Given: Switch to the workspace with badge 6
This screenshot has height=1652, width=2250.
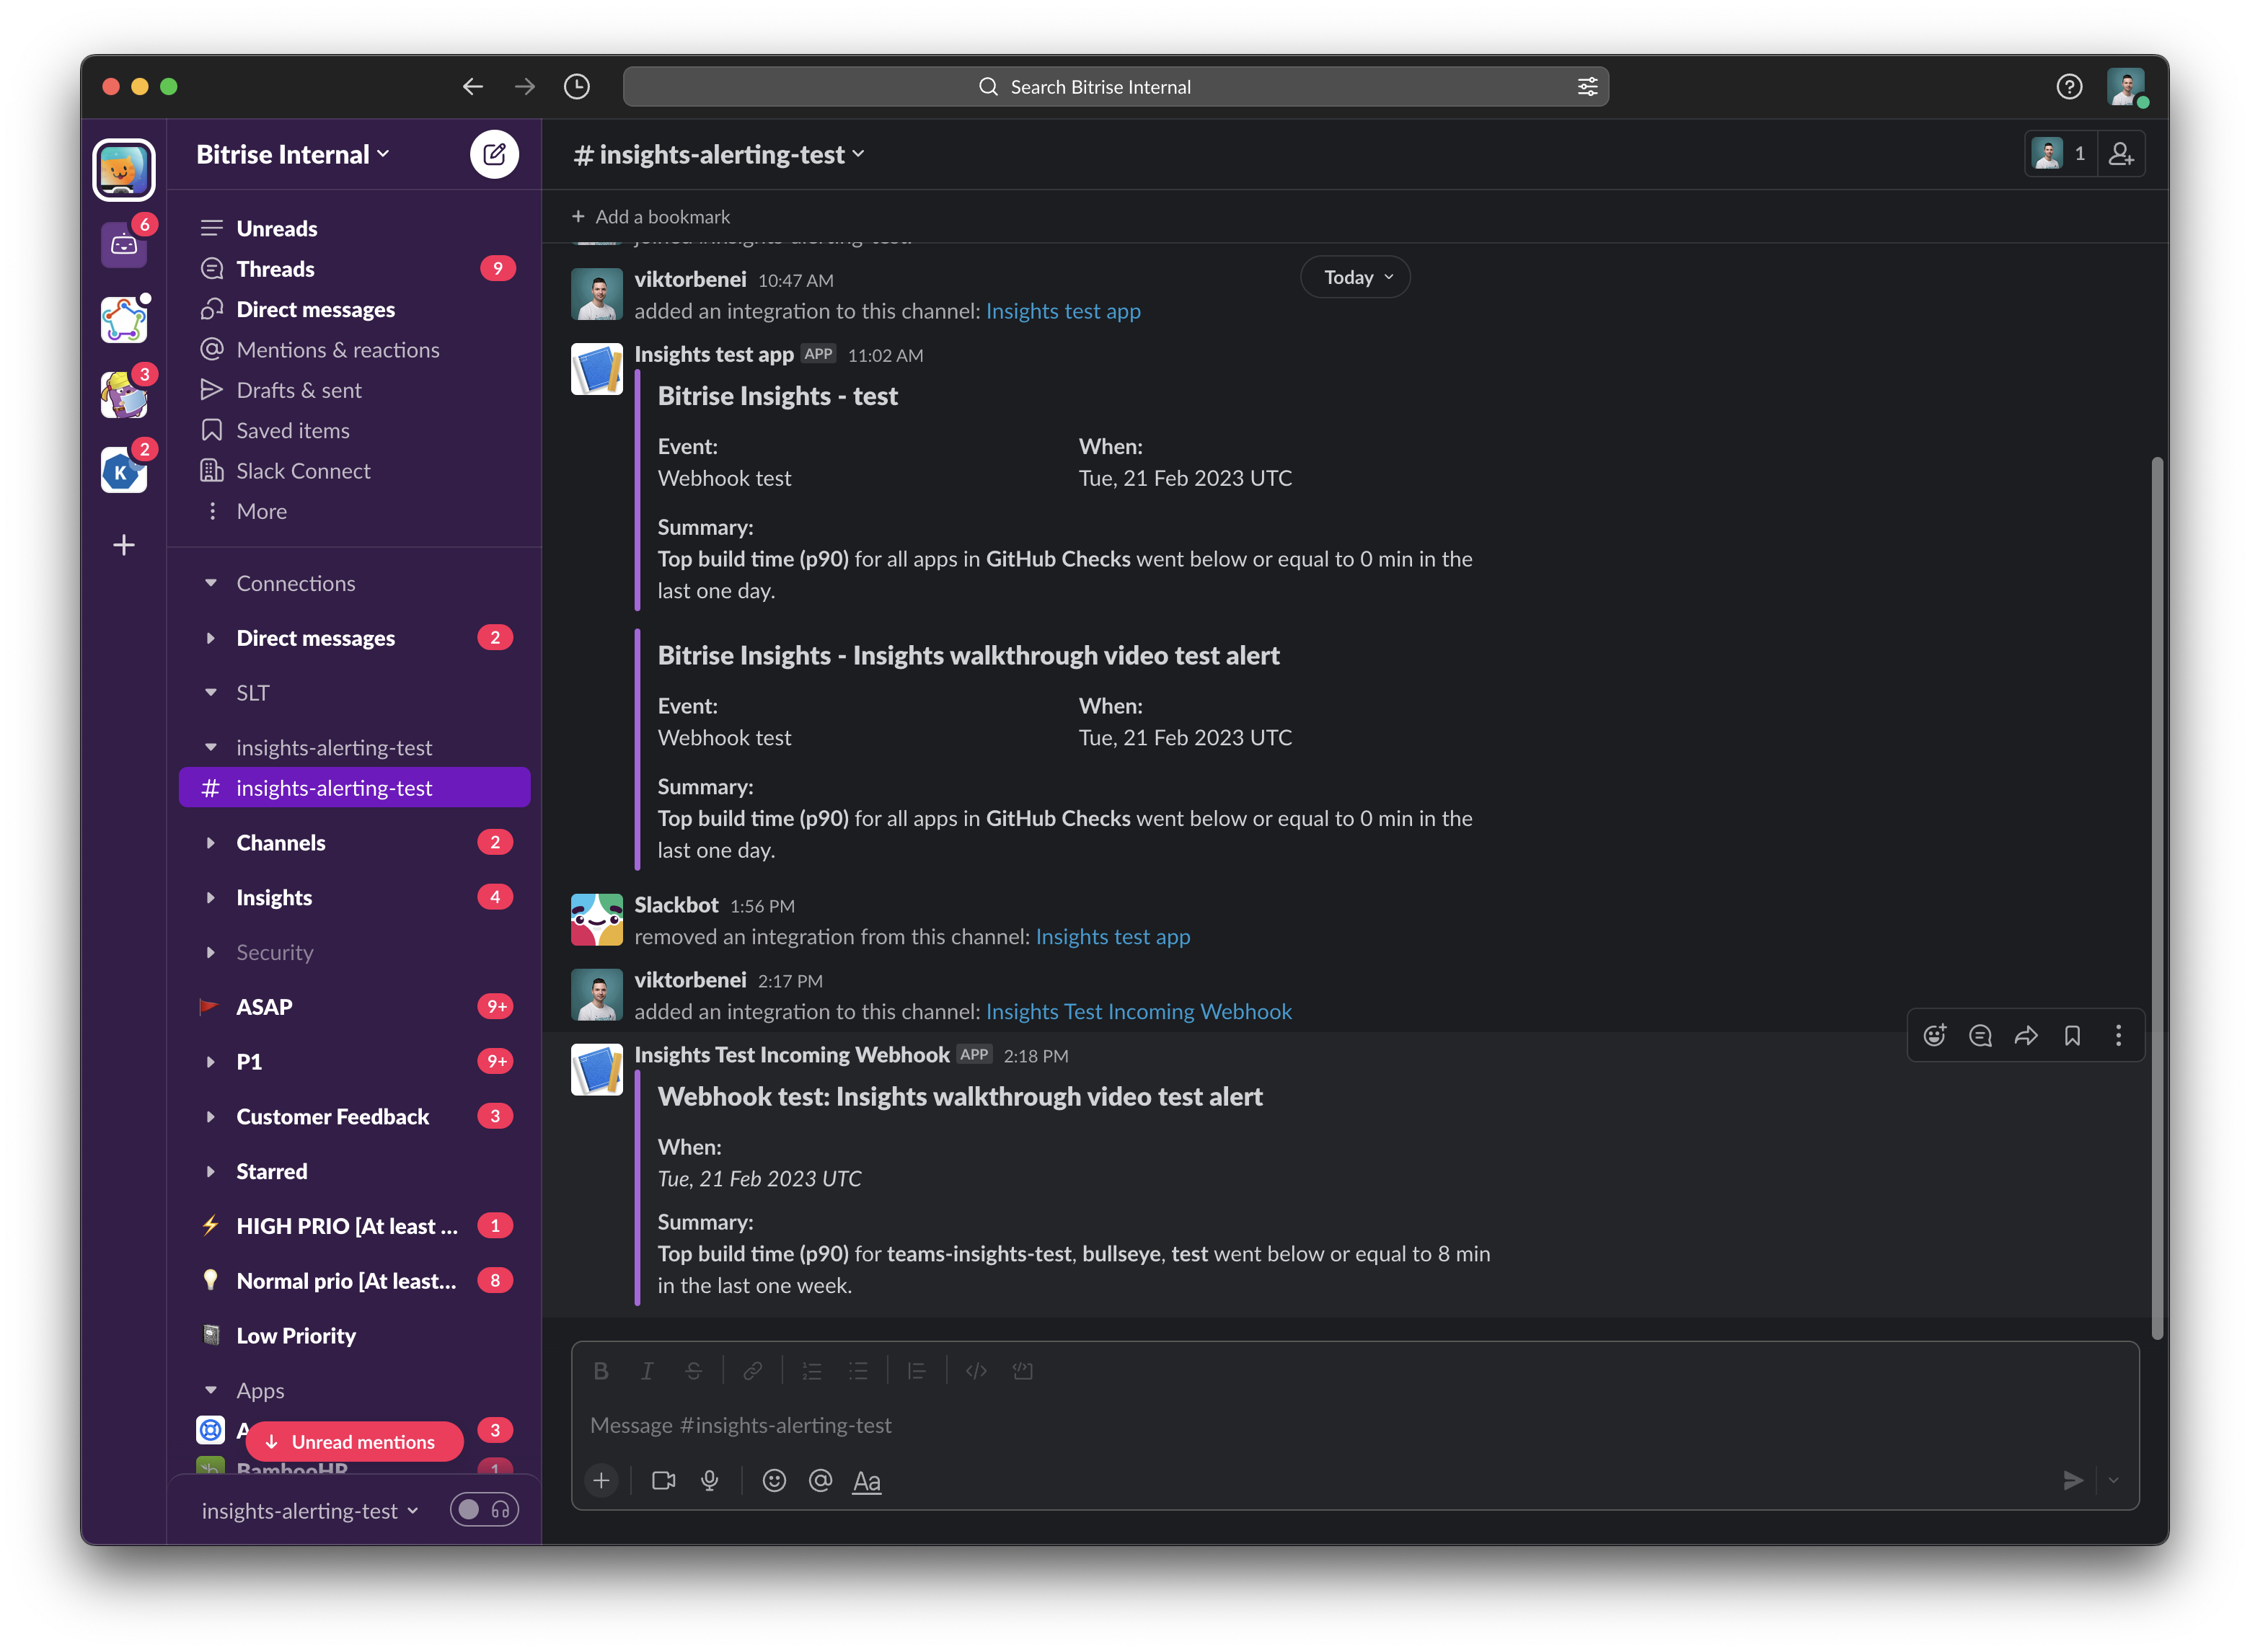Looking at the screenshot, I should [124, 244].
